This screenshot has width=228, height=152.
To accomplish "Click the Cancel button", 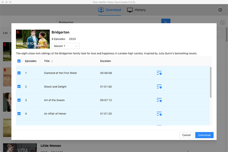I will pyautogui.click(x=186, y=135).
